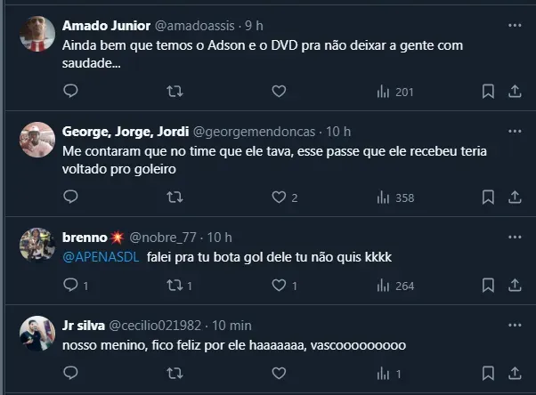The image size is (536, 395).
Task: Bookmark Amado Junior's tweet
Action: (x=488, y=92)
